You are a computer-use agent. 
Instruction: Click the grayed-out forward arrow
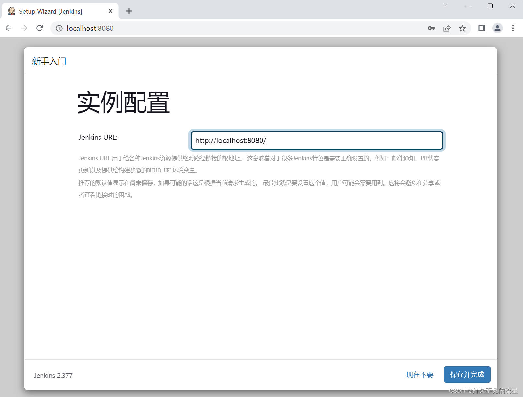click(x=24, y=28)
